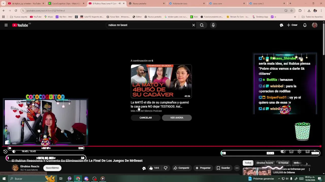The width and height of the screenshot is (325, 182).
Task: Open the Elrubius Reacts channel avatar
Action: tap(15, 168)
